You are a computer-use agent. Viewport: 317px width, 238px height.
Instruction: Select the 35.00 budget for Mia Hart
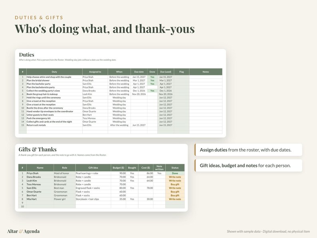[x=119, y=199]
